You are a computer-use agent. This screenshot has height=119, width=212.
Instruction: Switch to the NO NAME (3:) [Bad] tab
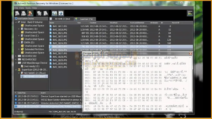coord(61,19)
